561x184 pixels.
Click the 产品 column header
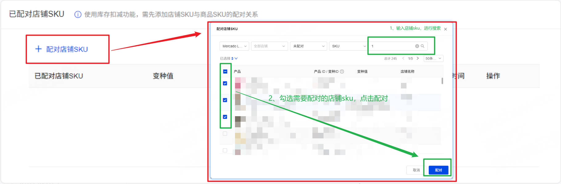[x=237, y=72]
